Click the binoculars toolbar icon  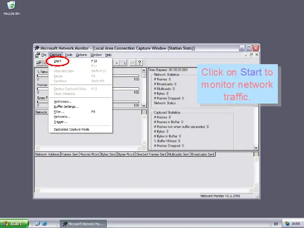click(x=133, y=62)
